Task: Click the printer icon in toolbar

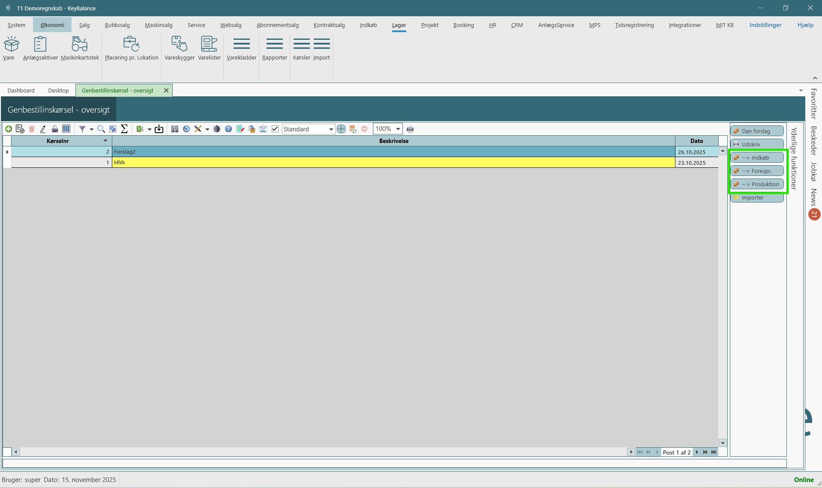Action: pyautogui.click(x=410, y=129)
